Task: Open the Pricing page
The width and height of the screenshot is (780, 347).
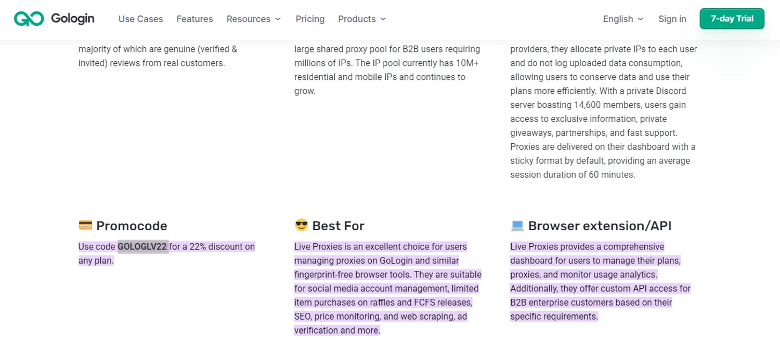Action: 310,19
